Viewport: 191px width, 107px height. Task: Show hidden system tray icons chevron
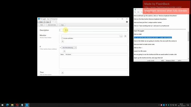pos(159,105)
